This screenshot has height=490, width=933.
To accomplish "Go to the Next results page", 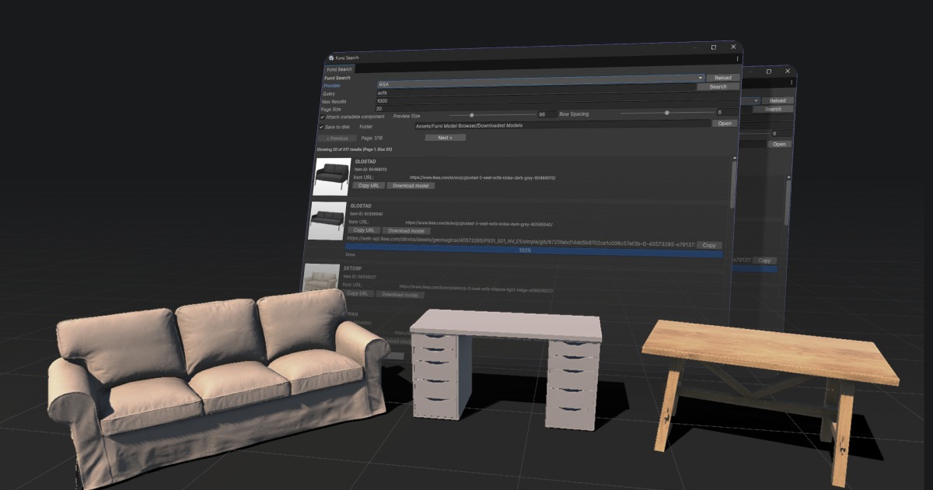I will 445,138.
